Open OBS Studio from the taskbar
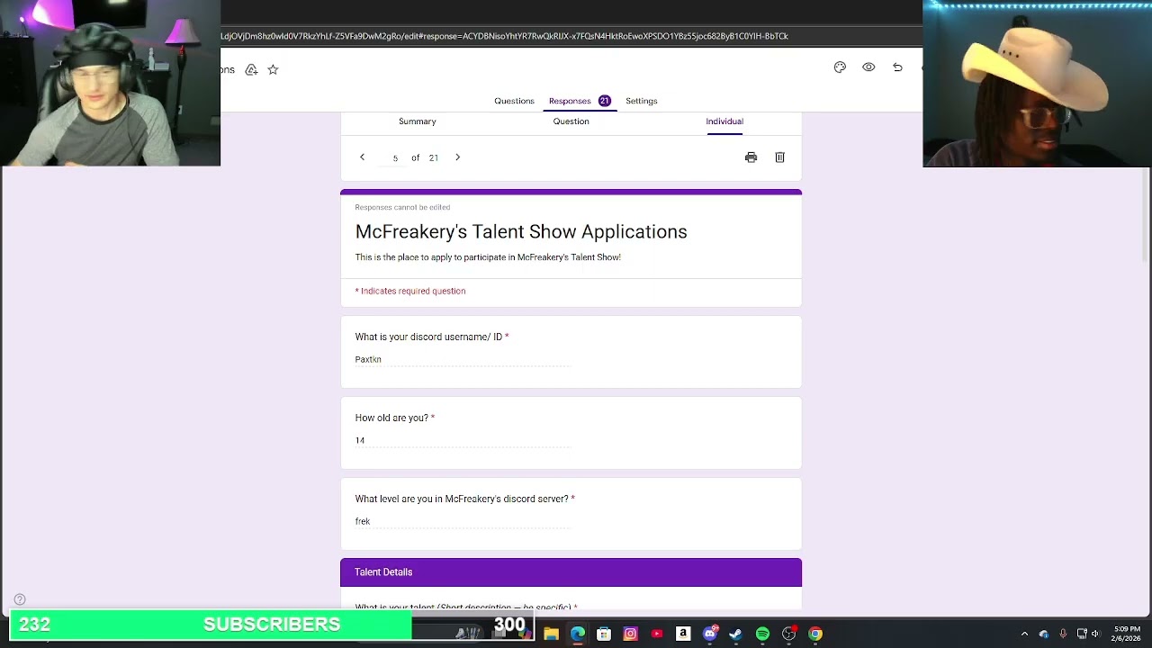The height and width of the screenshot is (648, 1152). pyautogui.click(x=788, y=634)
